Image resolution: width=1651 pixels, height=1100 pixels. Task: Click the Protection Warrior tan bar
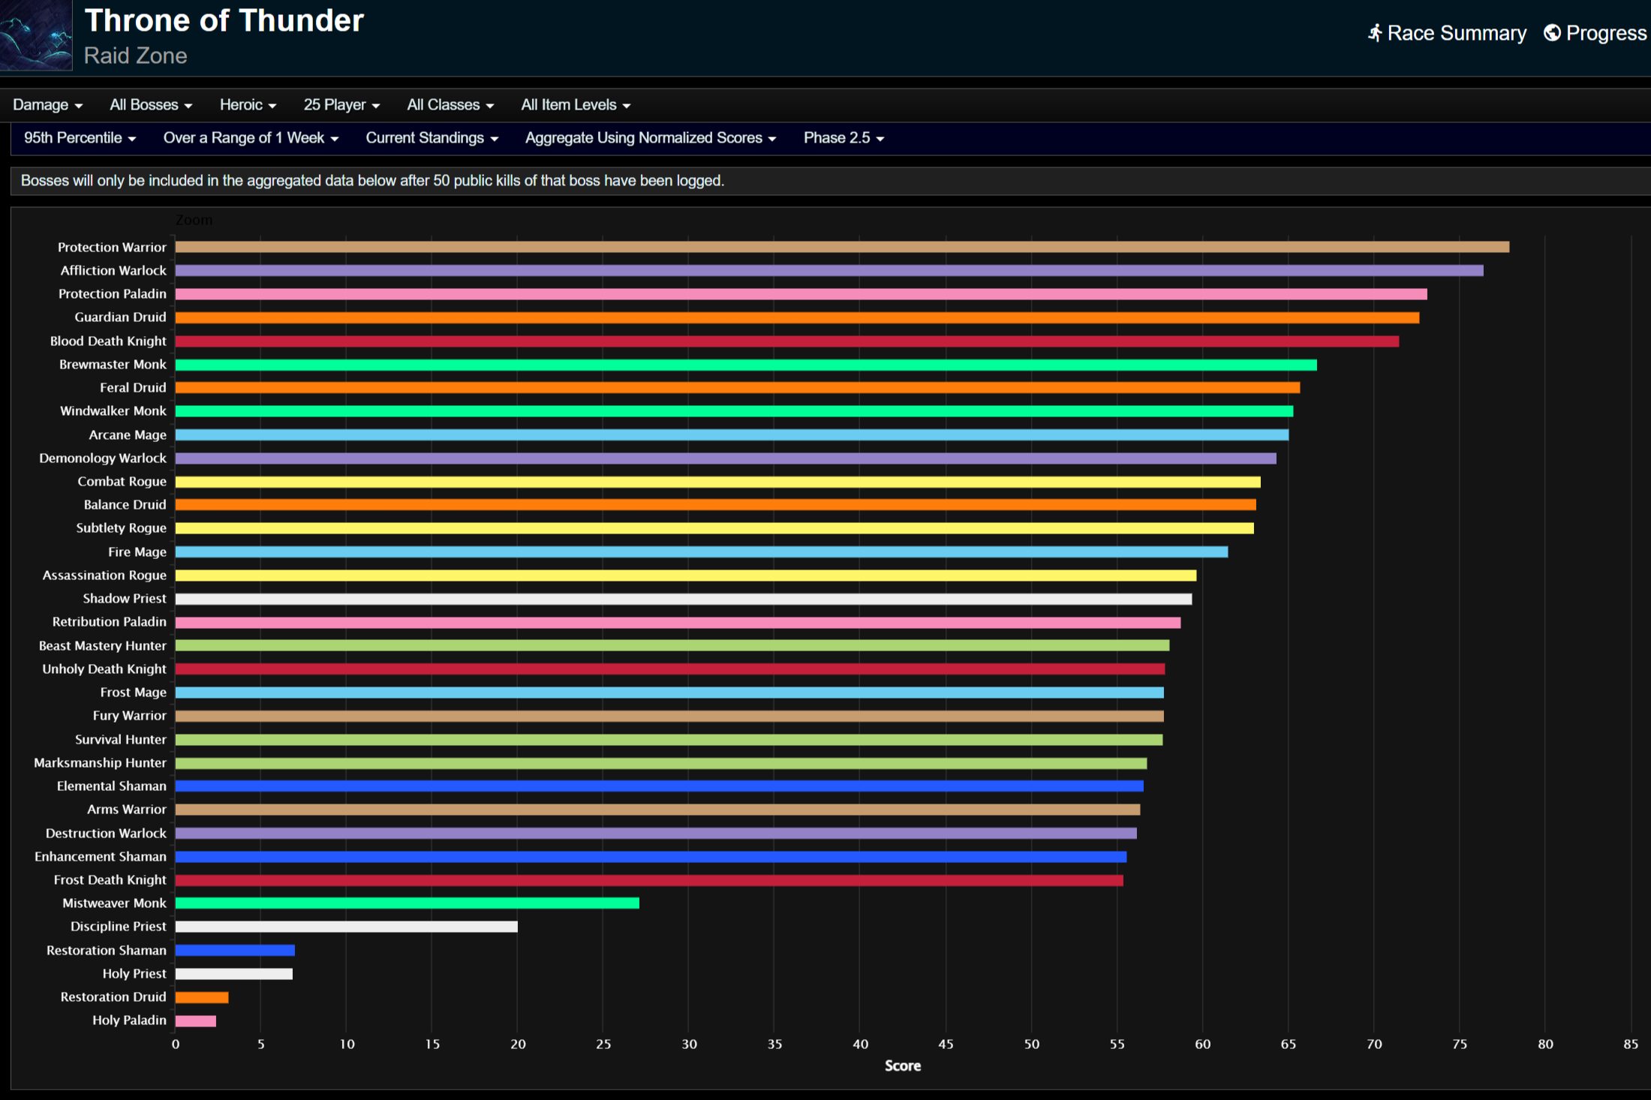coord(841,247)
